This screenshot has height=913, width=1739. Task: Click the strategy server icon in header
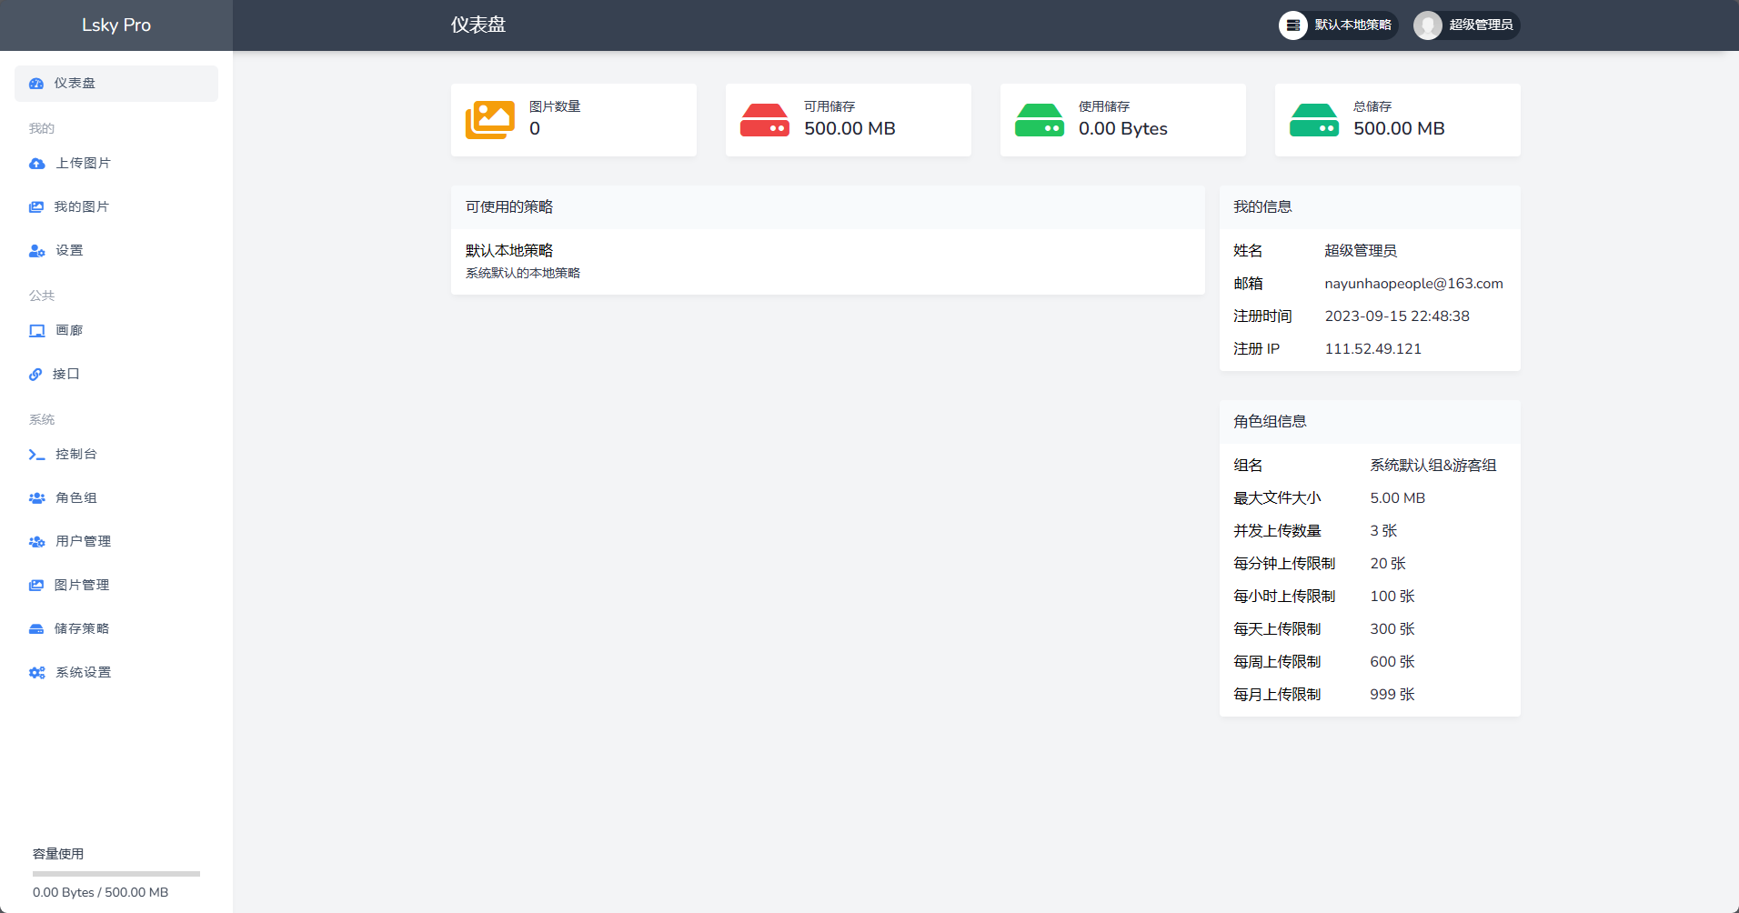coord(1293,25)
